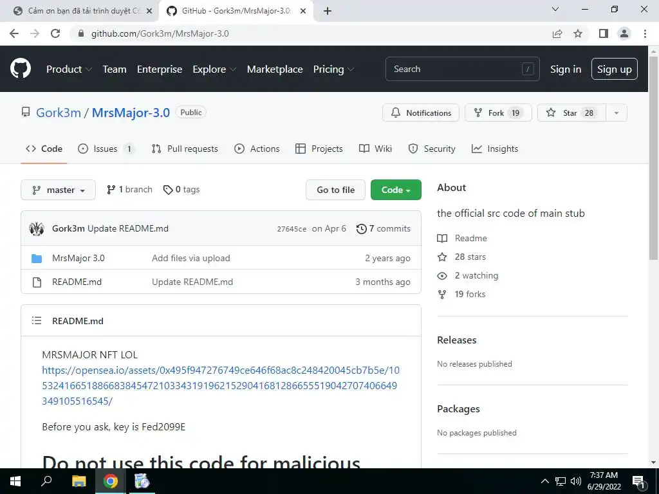Open Chrome three-dot menu
This screenshot has height=494, width=659.
click(x=645, y=33)
